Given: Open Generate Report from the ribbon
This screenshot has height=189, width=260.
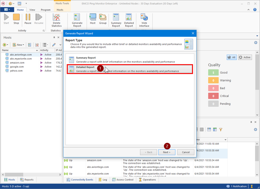Looking at the screenshot, I should 77,20.
